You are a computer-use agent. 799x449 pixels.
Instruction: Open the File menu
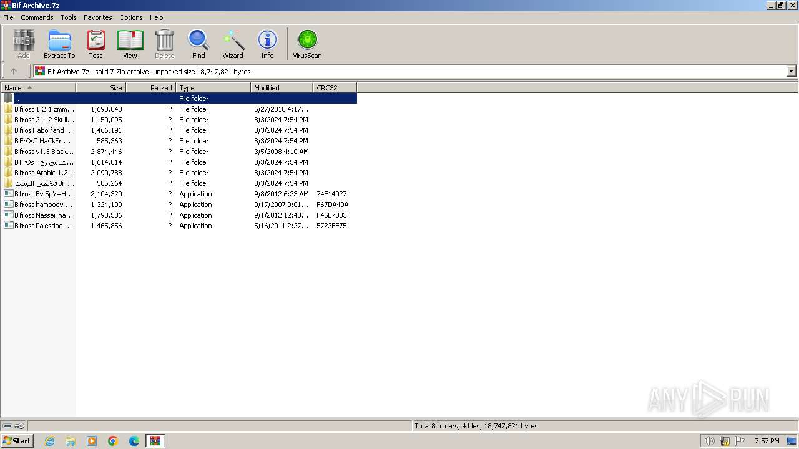8,17
